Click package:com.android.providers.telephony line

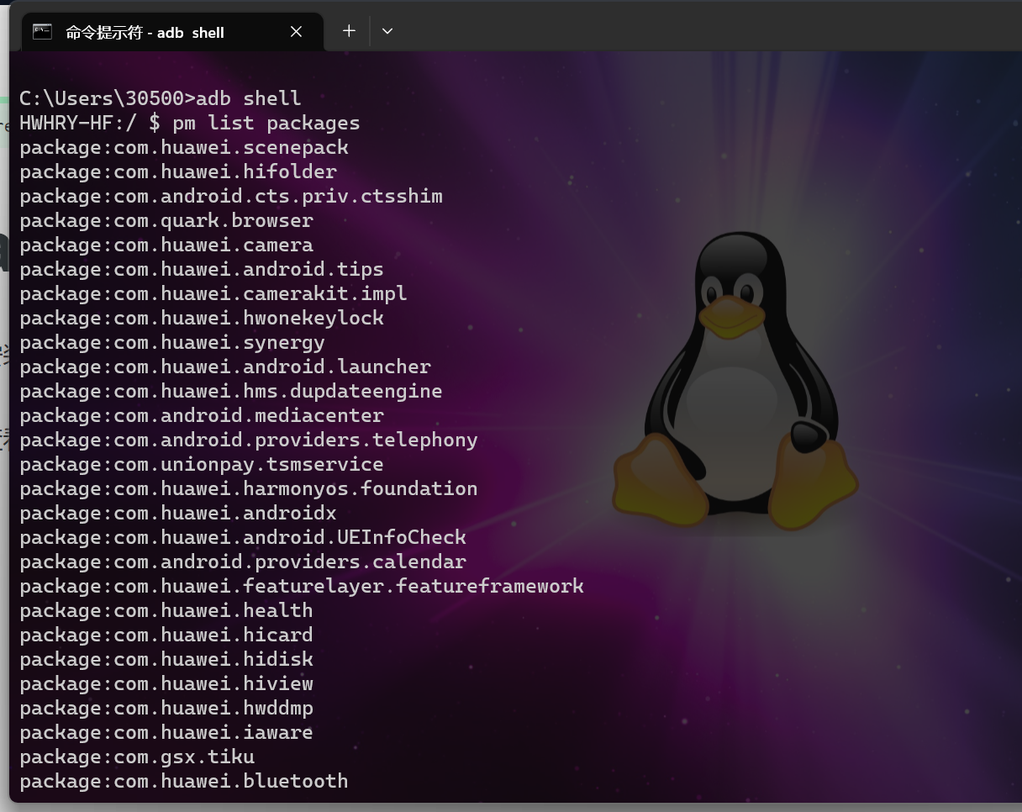pos(249,440)
